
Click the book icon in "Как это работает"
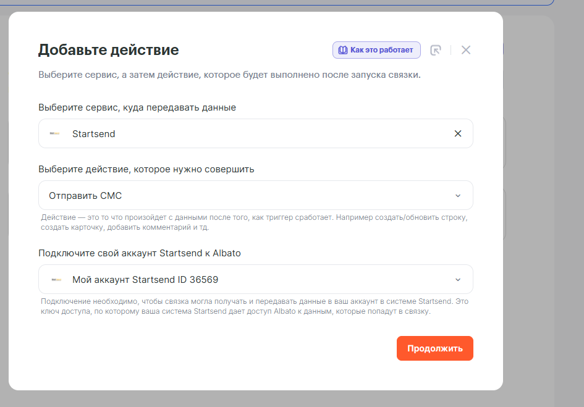342,50
